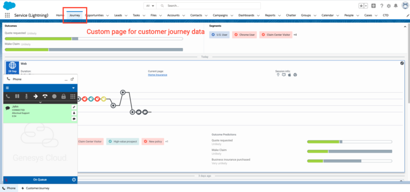Expand the chevron below call controls
The width and height of the screenshot is (410, 192).
tap(40, 102)
